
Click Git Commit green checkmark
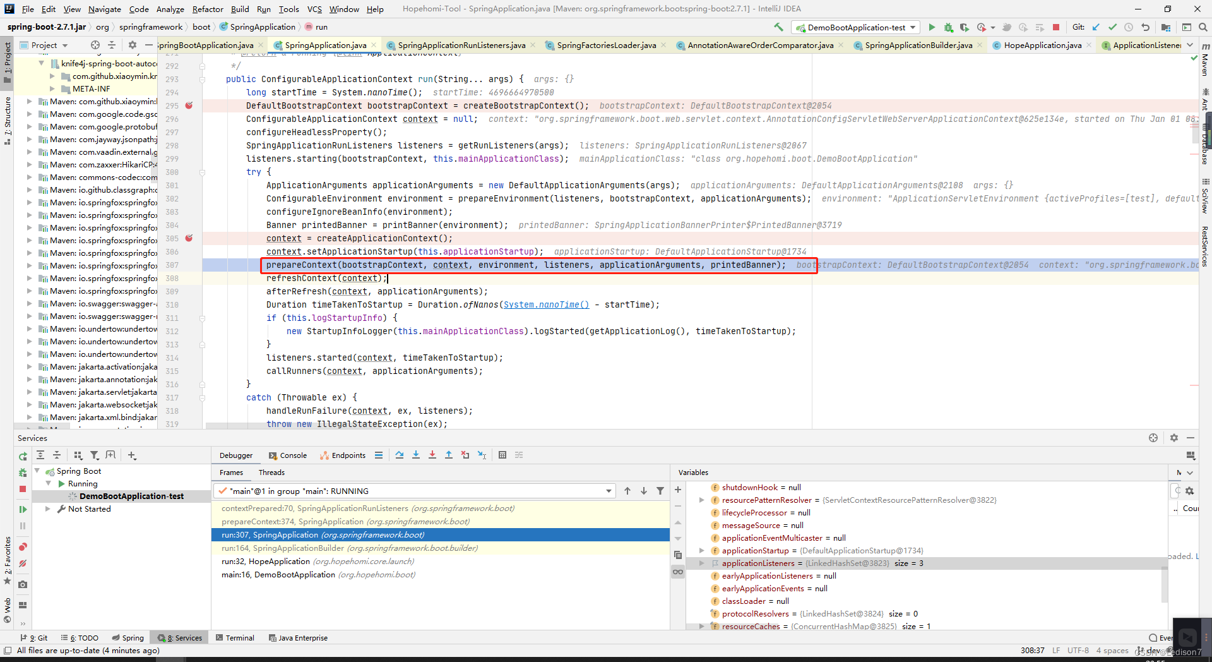1112,27
